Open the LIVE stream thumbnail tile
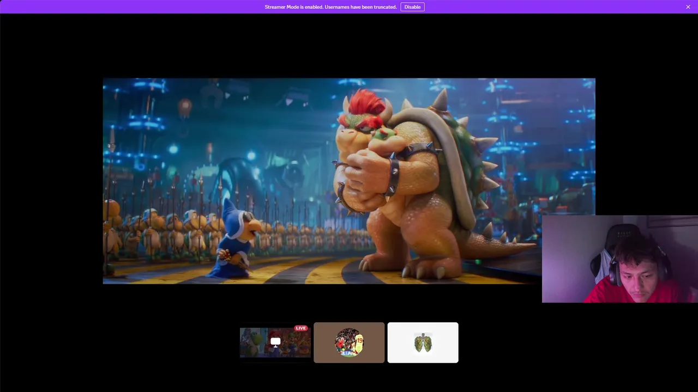This screenshot has height=392, width=698. [x=275, y=342]
